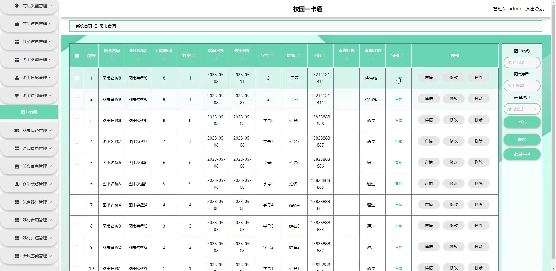Image resolution: width=556 pixels, height=271 pixels.
Task: Check the checkbox for row 1
Action: (x=77, y=78)
